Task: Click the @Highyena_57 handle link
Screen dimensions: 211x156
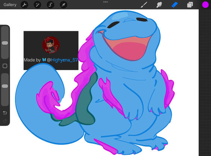Action: [x=62, y=60]
